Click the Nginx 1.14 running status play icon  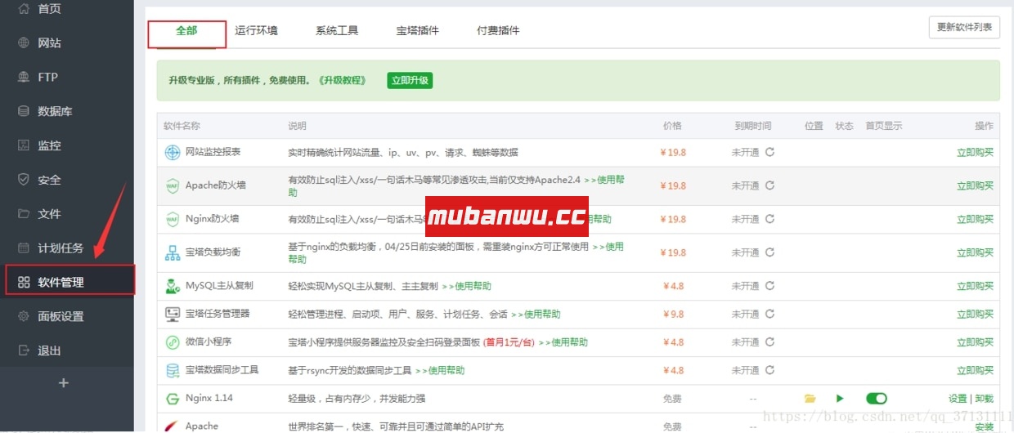pyautogui.click(x=840, y=399)
